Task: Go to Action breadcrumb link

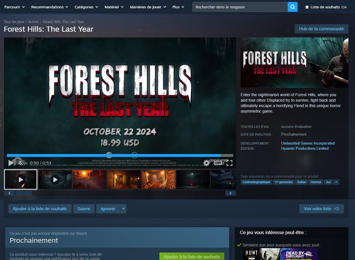Action: pyautogui.click(x=33, y=22)
